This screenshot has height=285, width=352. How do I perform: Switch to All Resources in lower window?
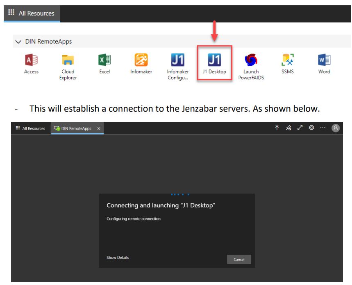click(x=31, y=128)
